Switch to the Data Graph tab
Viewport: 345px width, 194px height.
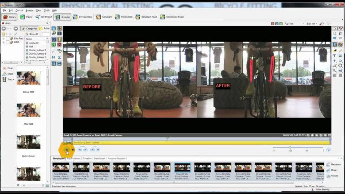(99, 159)
